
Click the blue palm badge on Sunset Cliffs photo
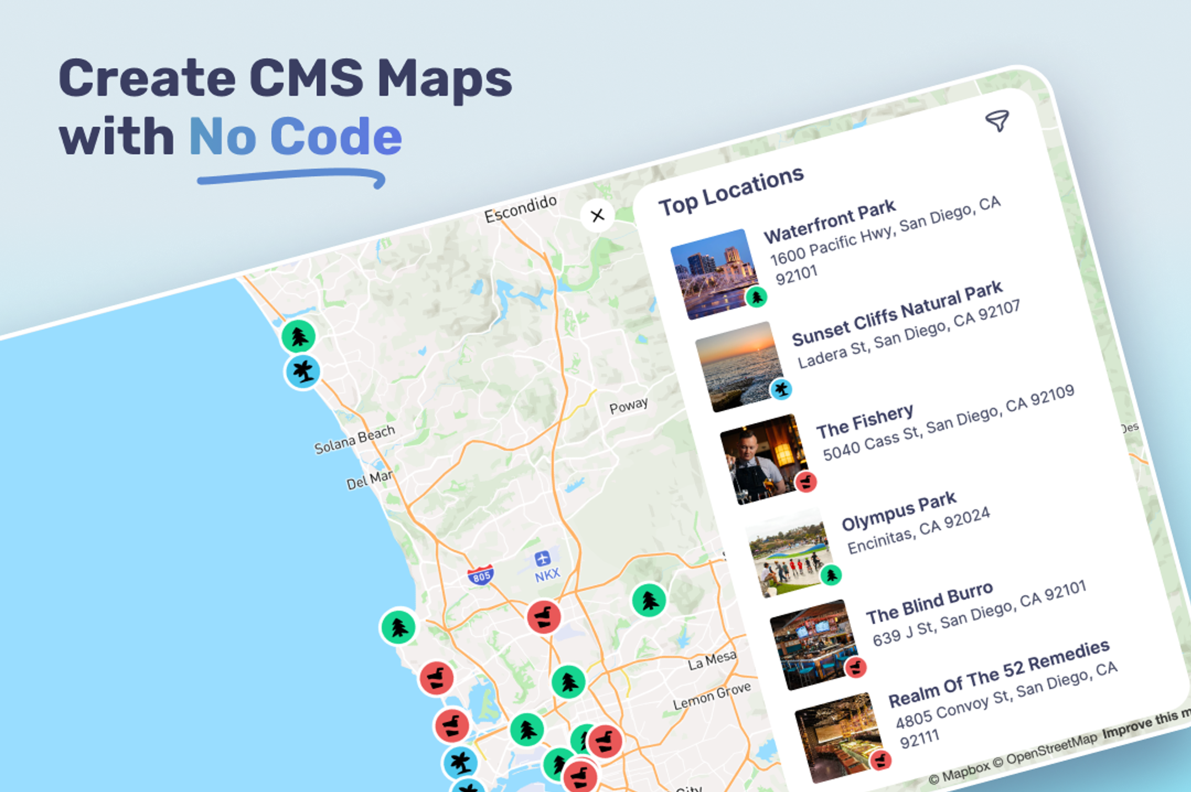tap(781, 390)
